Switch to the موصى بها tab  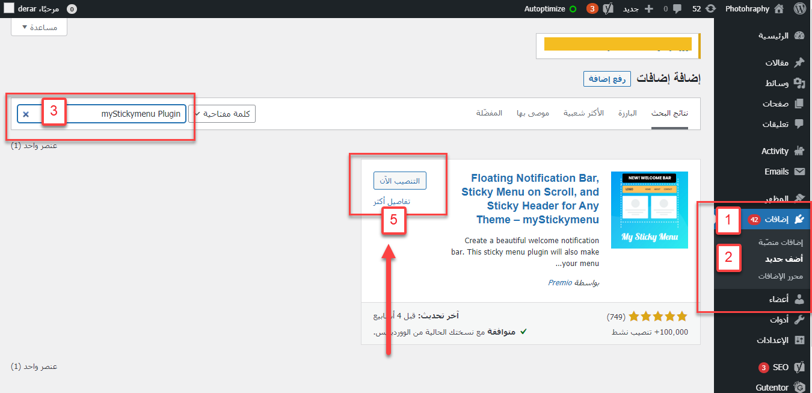pos(533,113)
